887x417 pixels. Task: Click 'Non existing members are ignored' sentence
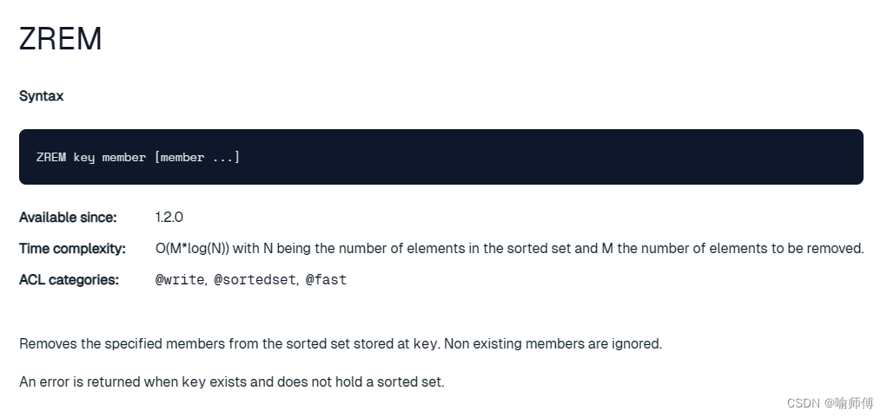(x=553, y=343)
